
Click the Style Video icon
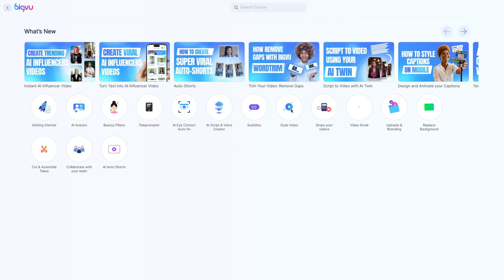[x=289, y=107]
